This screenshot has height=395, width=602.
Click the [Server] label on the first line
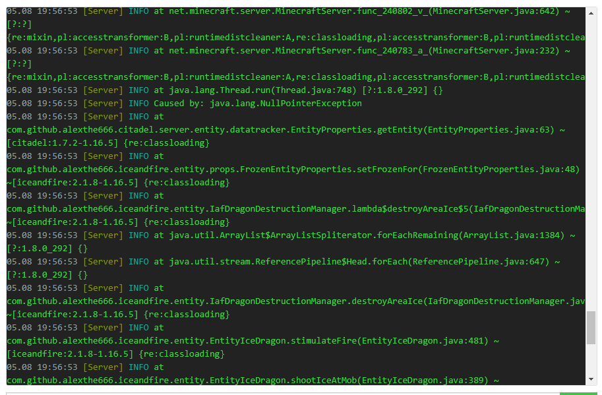pos(103,11)
